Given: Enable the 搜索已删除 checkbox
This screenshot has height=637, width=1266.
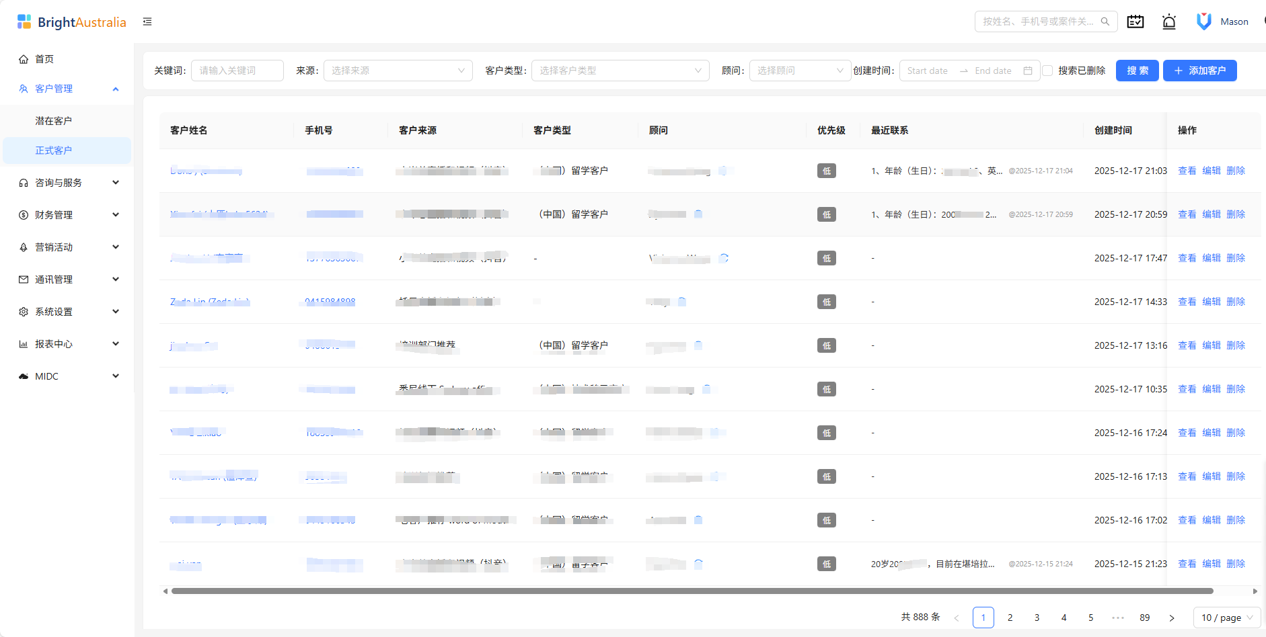Looking at the screenshot, I should (x=1048, y=70).
